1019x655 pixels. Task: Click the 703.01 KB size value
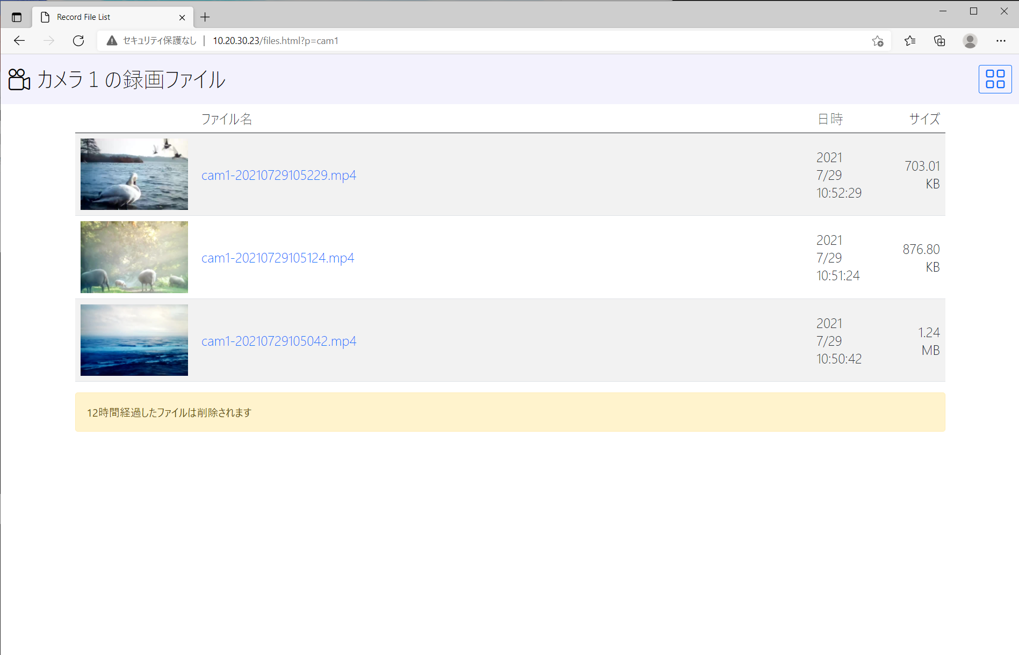click(x=922, y=175)
